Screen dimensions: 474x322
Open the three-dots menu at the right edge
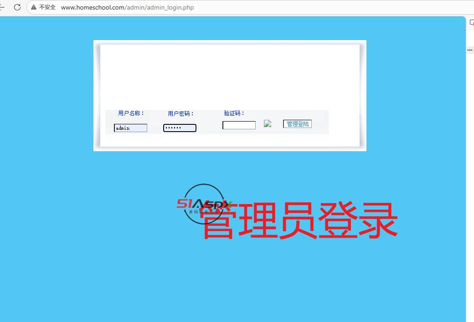(470, 50)
